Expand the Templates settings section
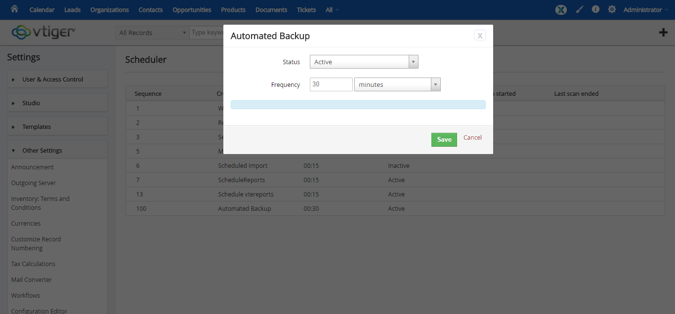 [57, 126]
